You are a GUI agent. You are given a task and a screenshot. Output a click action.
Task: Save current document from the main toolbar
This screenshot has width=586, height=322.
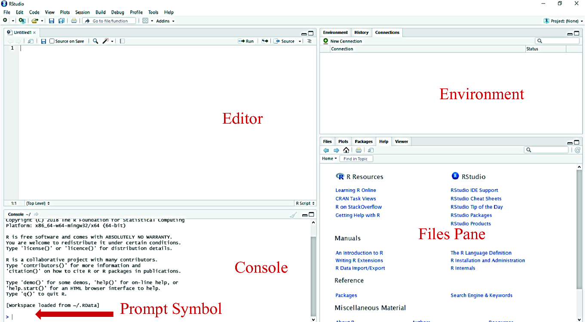click(52, 21)
